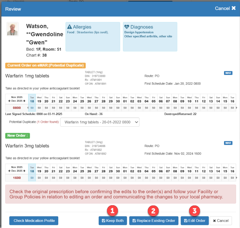Click Check Medication Profile button
This screenshot has height=228, width=240.
(x=34, y=221)
